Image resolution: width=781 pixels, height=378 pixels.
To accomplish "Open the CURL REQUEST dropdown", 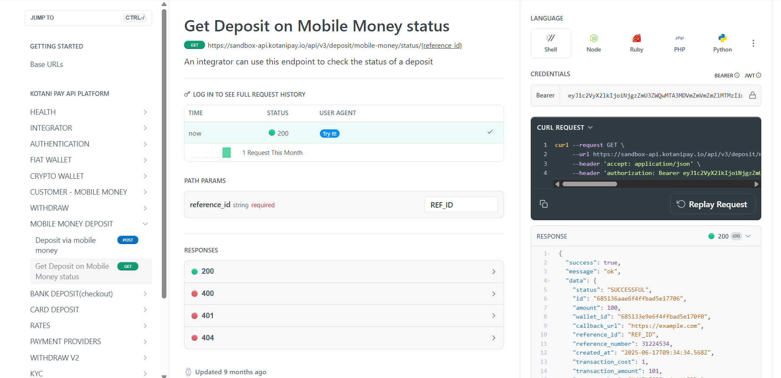I will (565, 127).
